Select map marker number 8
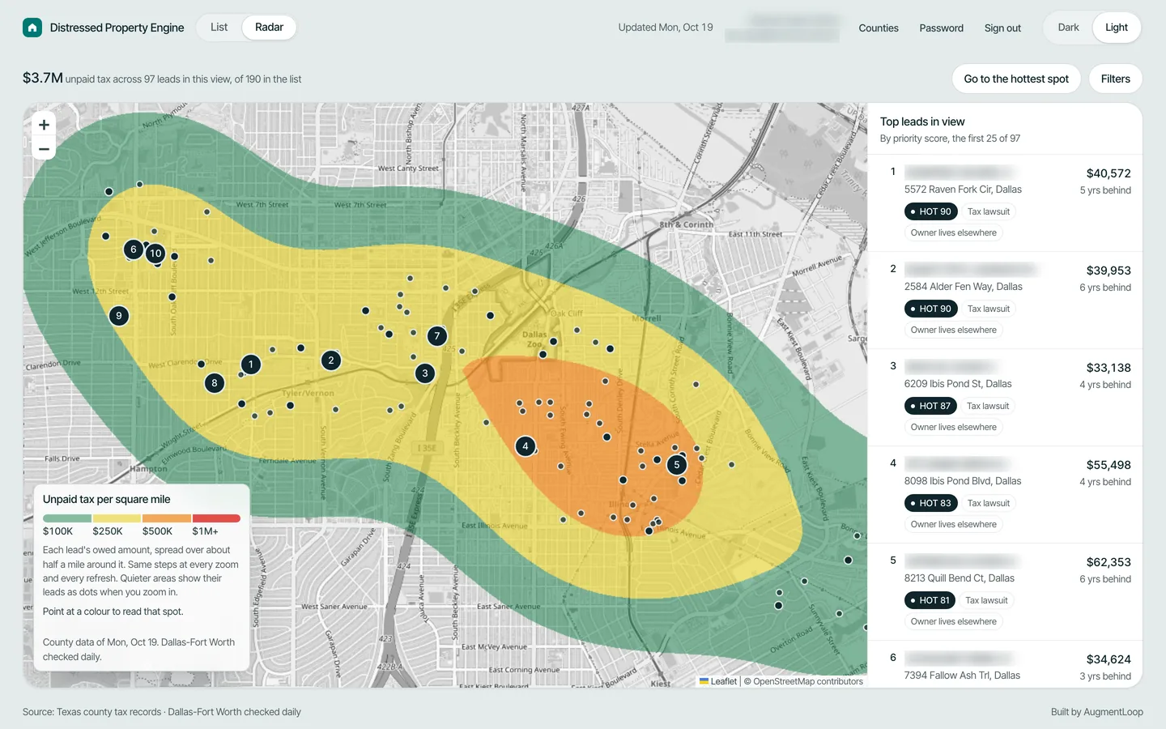This screenshot has width=1166, height=729. (215, 383)
